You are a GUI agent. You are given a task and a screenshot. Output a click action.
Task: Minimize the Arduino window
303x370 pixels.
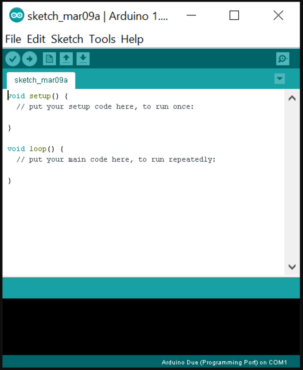click(x=191, y=16)
